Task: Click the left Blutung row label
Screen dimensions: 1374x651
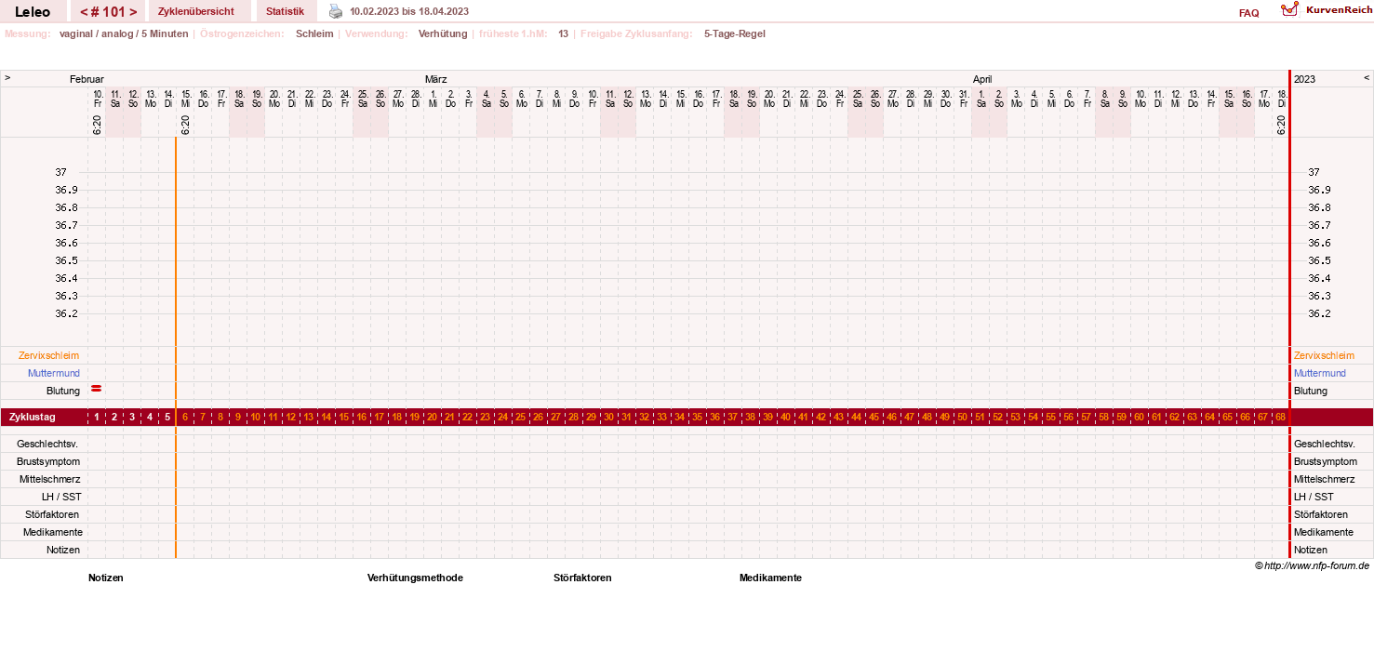Action: point(63,391)
